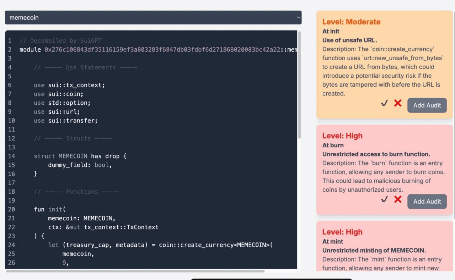Click the module address on line 2
The image size is (455, 280).
pyautogui.click(x=162, y=50)
